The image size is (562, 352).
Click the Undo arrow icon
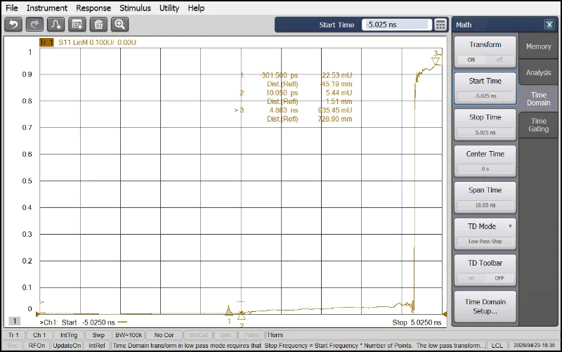point(13,25)
